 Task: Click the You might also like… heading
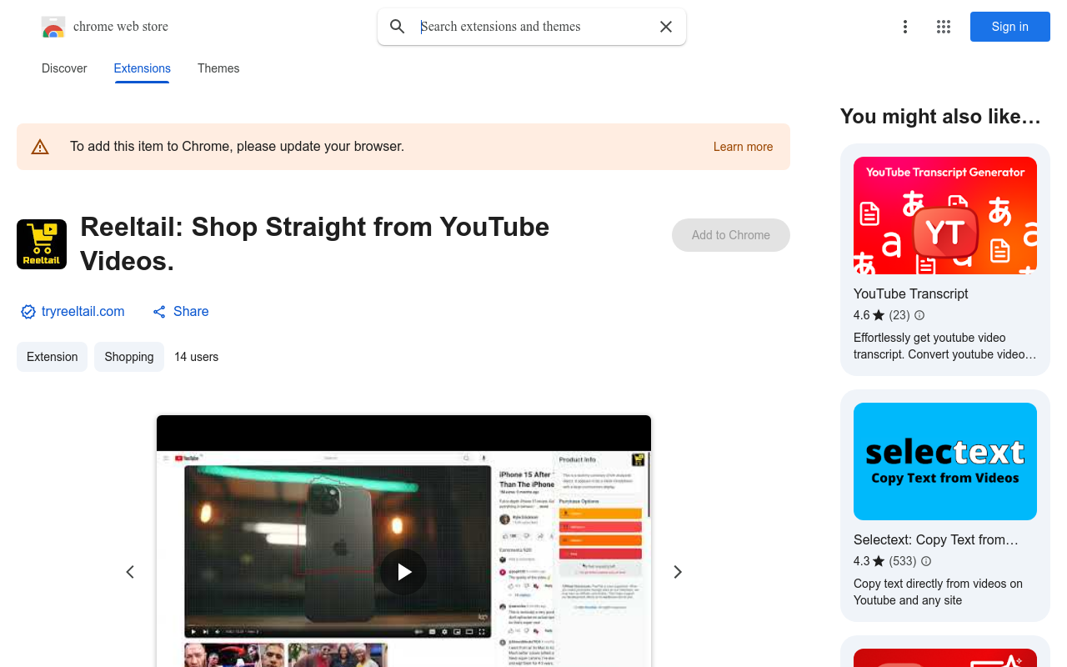point(940,117)
